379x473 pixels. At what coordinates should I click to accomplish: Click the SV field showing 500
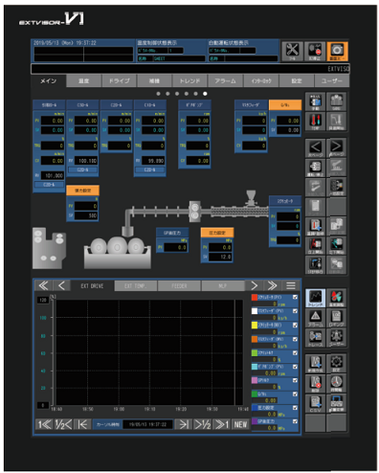pyautogui.click(x=86, y=215)
